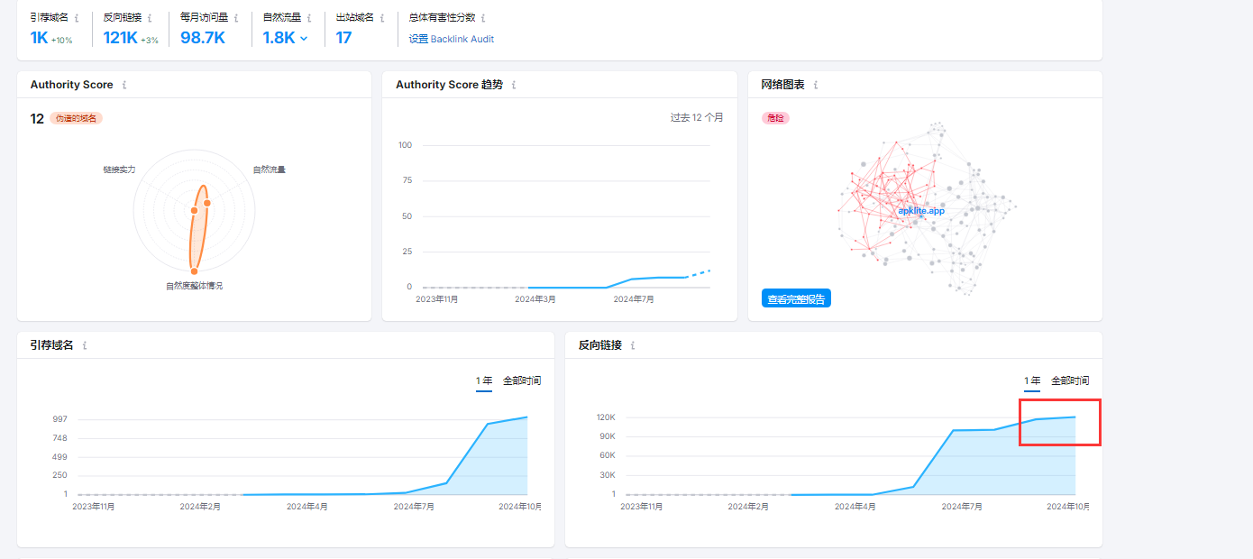This screenshot has height=559, width=1253.
Task: Click info icon in 引荐域名 chart panel title
Action: 85,346
